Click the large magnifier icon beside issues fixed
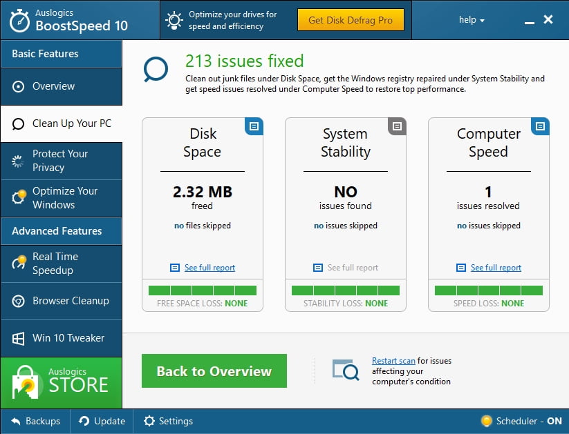Image resolution: width=569 pixels, height=434 pixels. [x=156, y=69]
